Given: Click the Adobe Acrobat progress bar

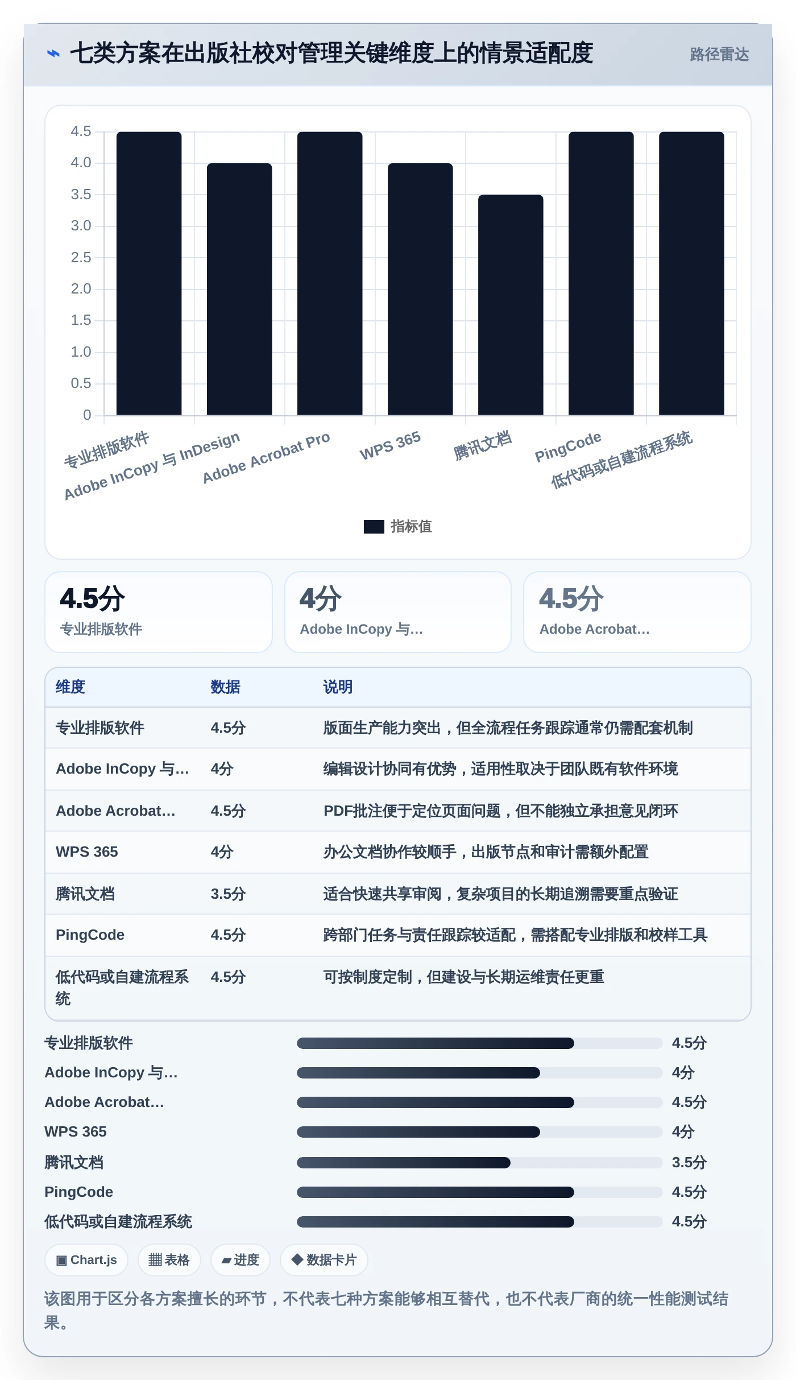Looking at the screenshot, I should (479, 1102).
